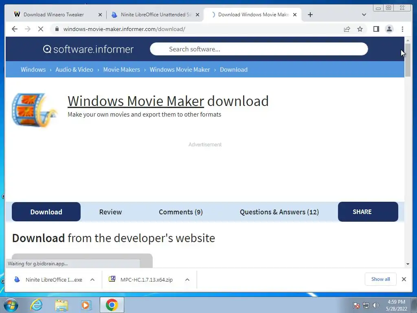Open the Windows Start button
Screen dimensions: 417x313
click(x=11, y=305)
